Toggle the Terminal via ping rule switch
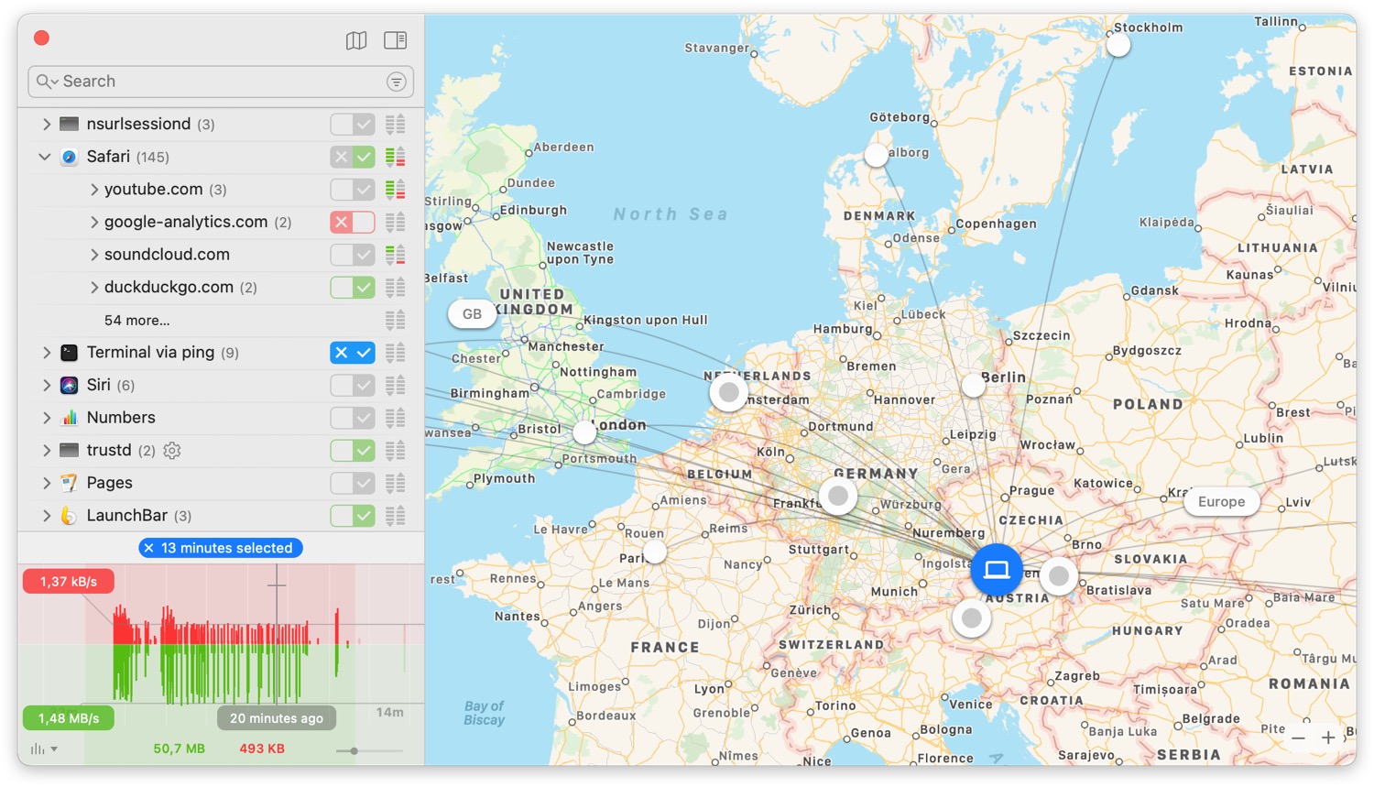 [x=353, y=353]
